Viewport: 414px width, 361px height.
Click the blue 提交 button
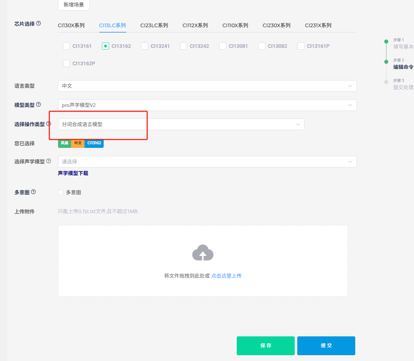[x=326, y=345]
